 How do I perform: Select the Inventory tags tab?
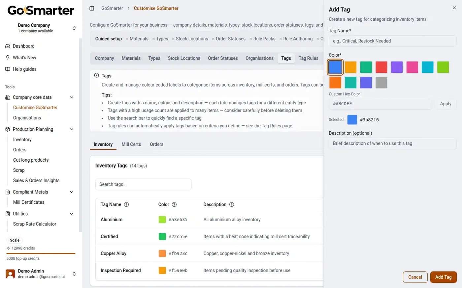[x=103, y=144]
